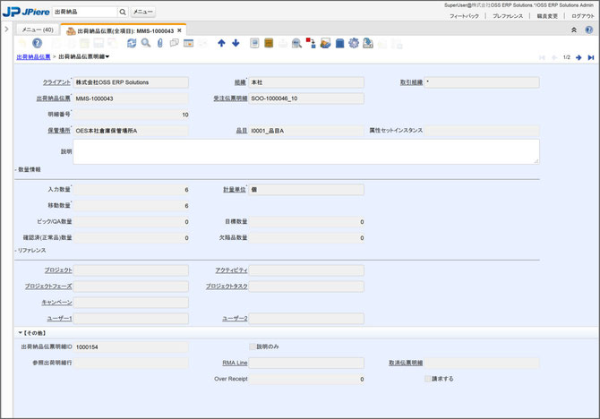600x419 pixels.
Task: Click the ユーザー2 input field
Action: 306,319
